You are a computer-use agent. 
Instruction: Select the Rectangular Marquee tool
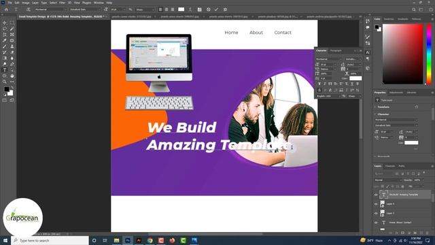pyautogui.click(x=12, y=22)
